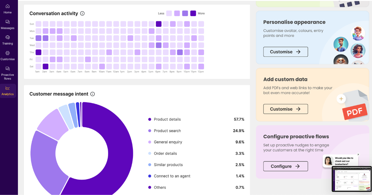
Task: Click the plus icon on the Add custom data card
Action: coord(341,99)
